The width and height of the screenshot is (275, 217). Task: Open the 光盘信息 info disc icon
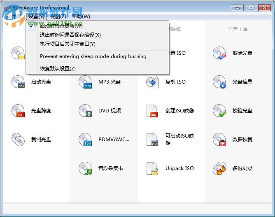point(219,82)
